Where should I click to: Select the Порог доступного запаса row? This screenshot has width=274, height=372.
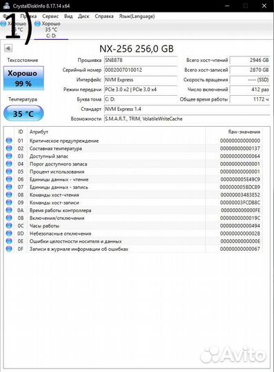[x=133, y=164]
